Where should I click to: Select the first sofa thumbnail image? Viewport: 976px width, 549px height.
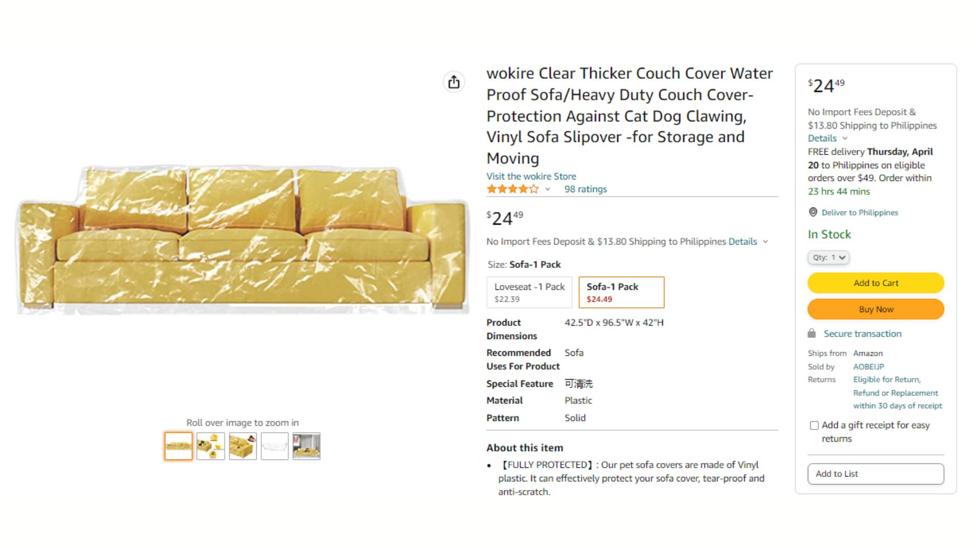[178, 446]
